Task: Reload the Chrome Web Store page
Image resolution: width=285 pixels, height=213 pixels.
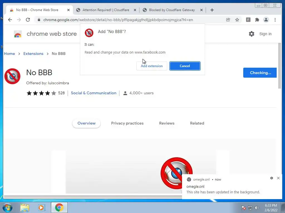Action: 28,20
